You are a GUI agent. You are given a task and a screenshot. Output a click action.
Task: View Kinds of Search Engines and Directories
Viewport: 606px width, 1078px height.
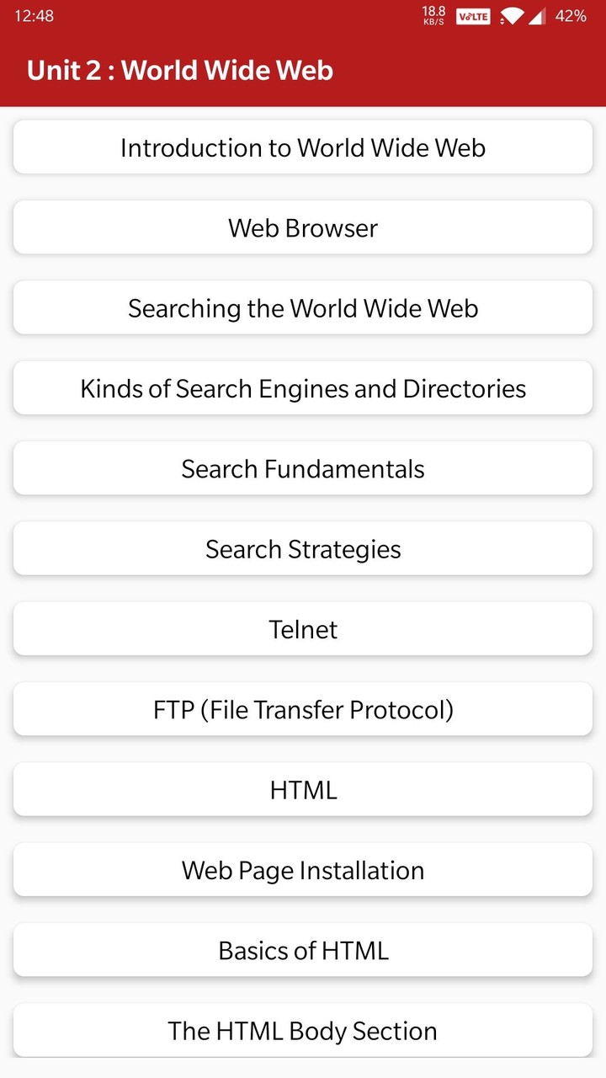click(x=303, y=388)
